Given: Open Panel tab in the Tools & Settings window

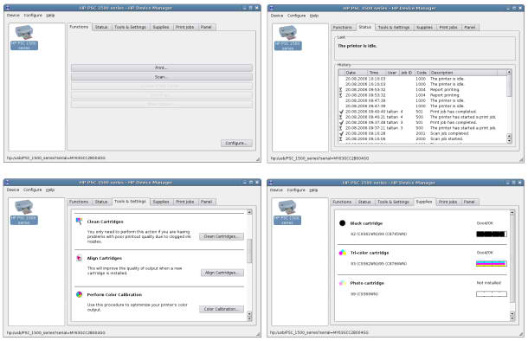Looking at the screenshot, I should click(x=206, y=202).
